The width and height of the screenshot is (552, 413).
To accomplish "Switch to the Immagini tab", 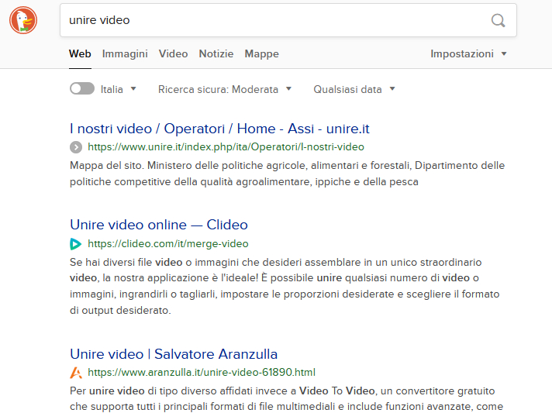I will coord(125,53).
